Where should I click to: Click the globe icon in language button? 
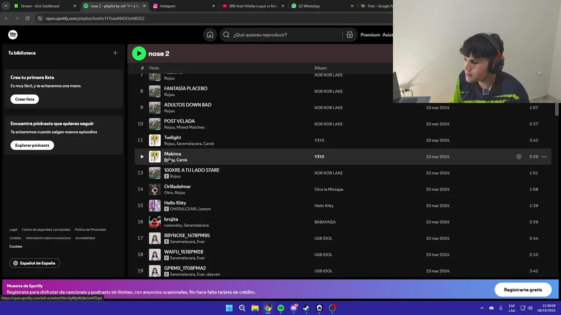[15, 263]
